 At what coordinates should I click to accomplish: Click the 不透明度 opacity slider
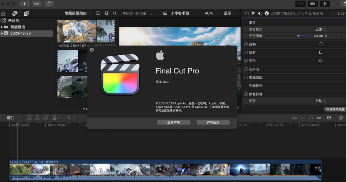286,36
